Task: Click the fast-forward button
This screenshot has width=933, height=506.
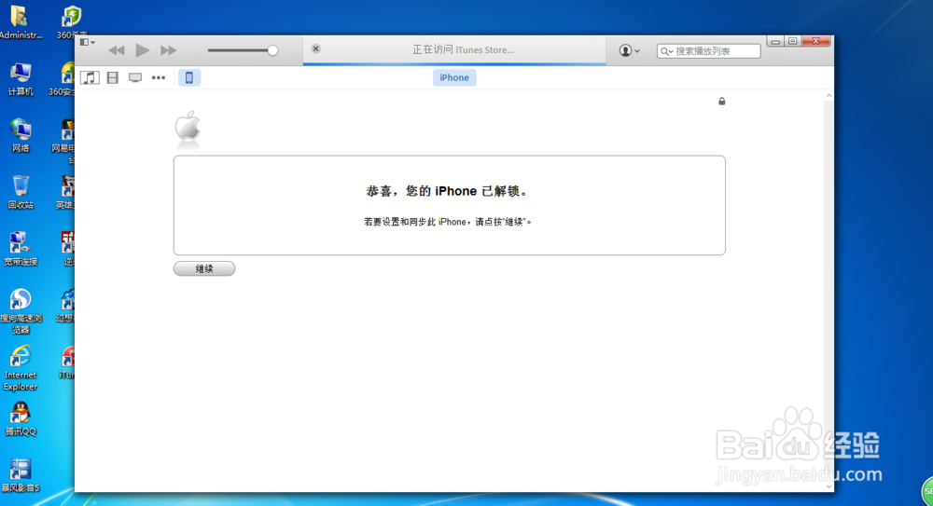Action: [x=168, y=50]
